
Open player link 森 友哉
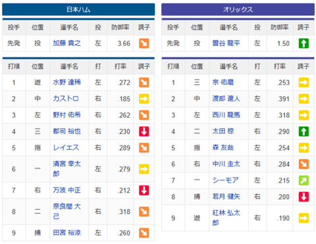coord(223,147)
